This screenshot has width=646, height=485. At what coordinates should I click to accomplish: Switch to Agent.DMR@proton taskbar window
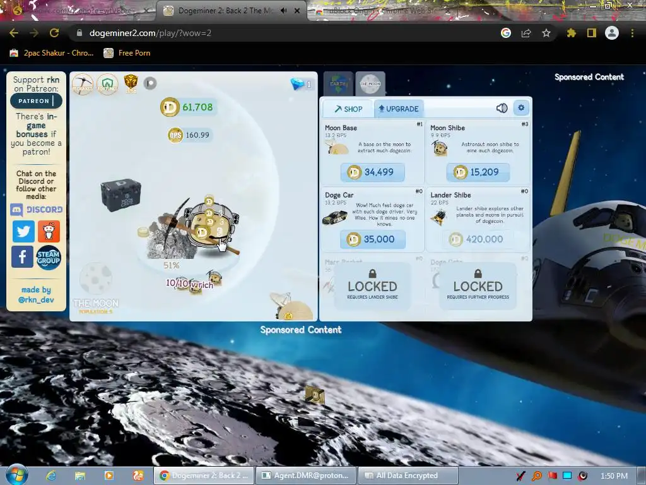[305, 476]
